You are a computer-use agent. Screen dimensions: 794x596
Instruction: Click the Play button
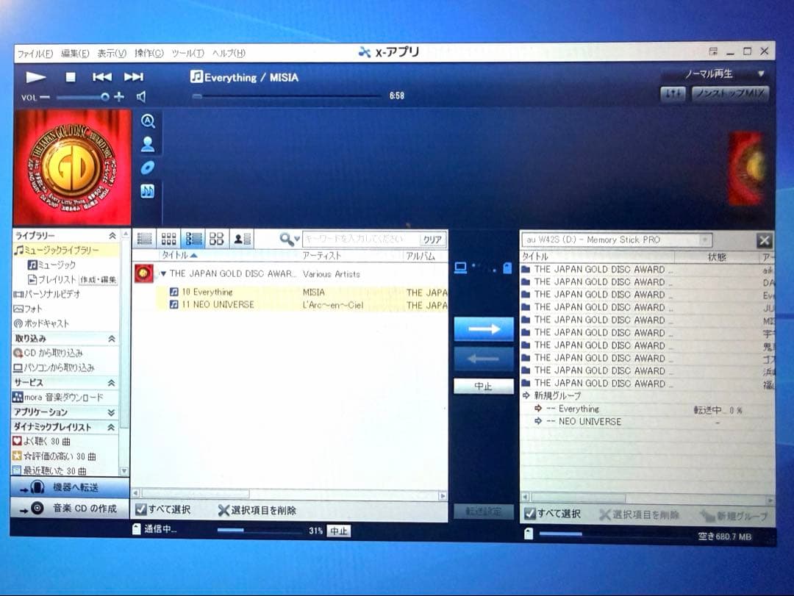point(36,77)
